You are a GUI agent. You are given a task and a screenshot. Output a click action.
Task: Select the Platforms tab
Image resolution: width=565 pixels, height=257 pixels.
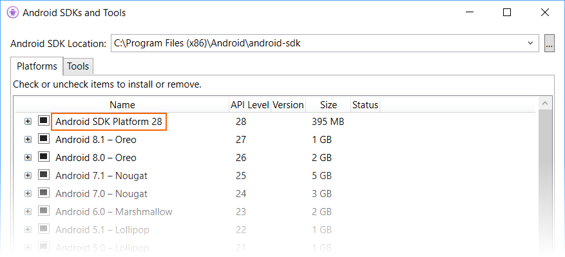37,66
